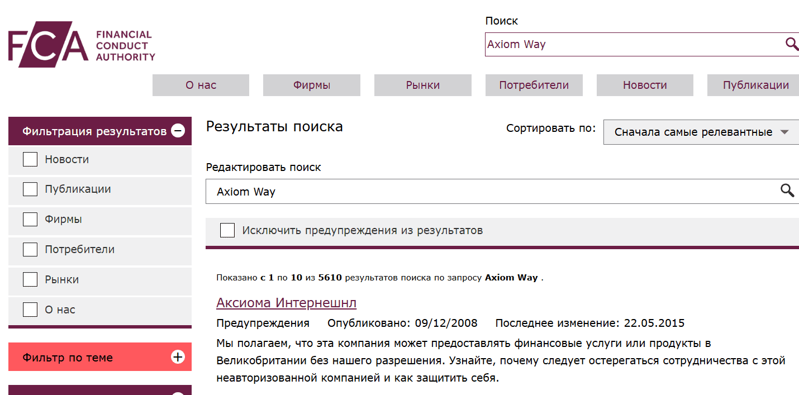
Task: Open the О нас navigation menu
Action: pyautogui.click(x=201, y=85)
